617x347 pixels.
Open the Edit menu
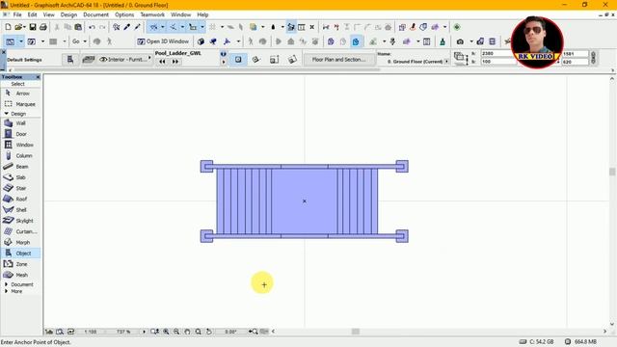(32, 14)
